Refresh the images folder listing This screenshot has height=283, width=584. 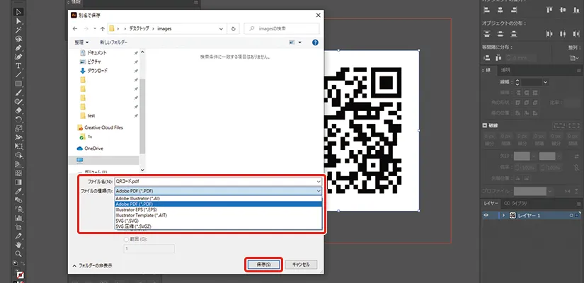click(234, 29)
